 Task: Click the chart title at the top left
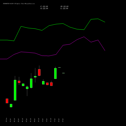(x=19, y=4)
